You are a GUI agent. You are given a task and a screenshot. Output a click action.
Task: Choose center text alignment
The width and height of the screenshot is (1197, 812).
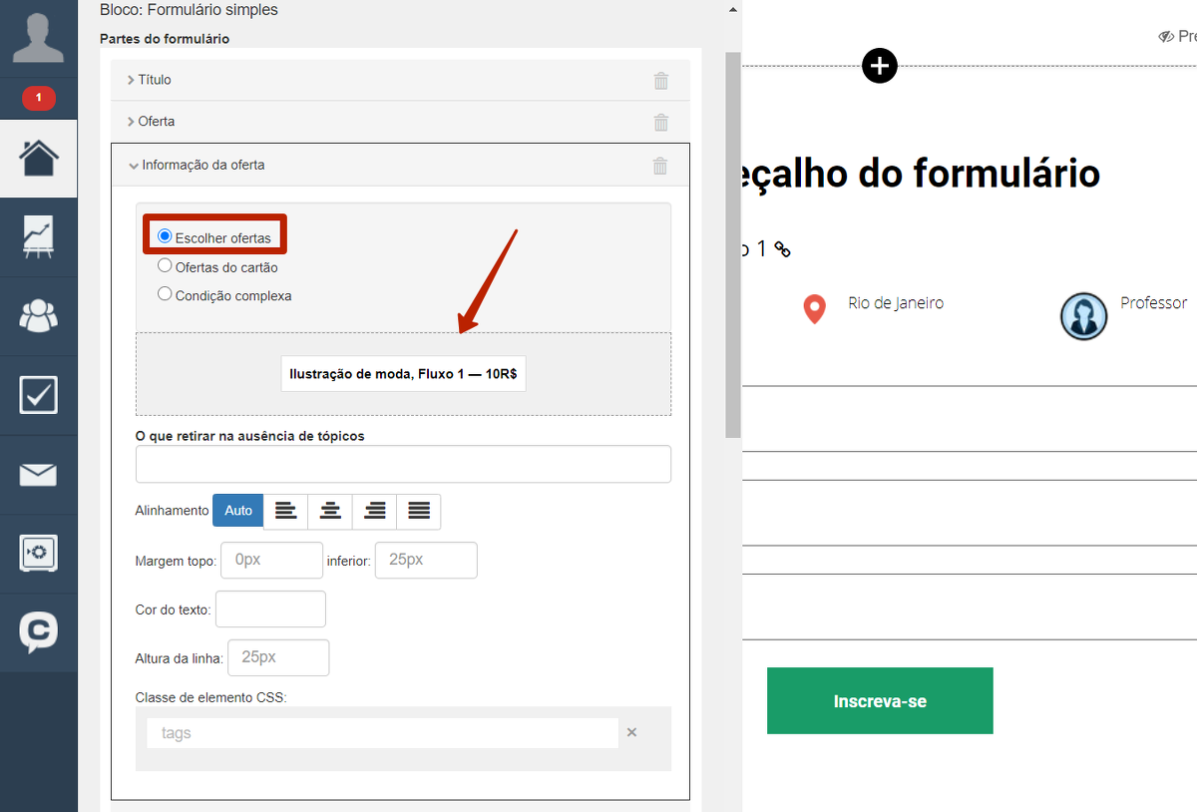pyautogui.click(x=330, y=511)
